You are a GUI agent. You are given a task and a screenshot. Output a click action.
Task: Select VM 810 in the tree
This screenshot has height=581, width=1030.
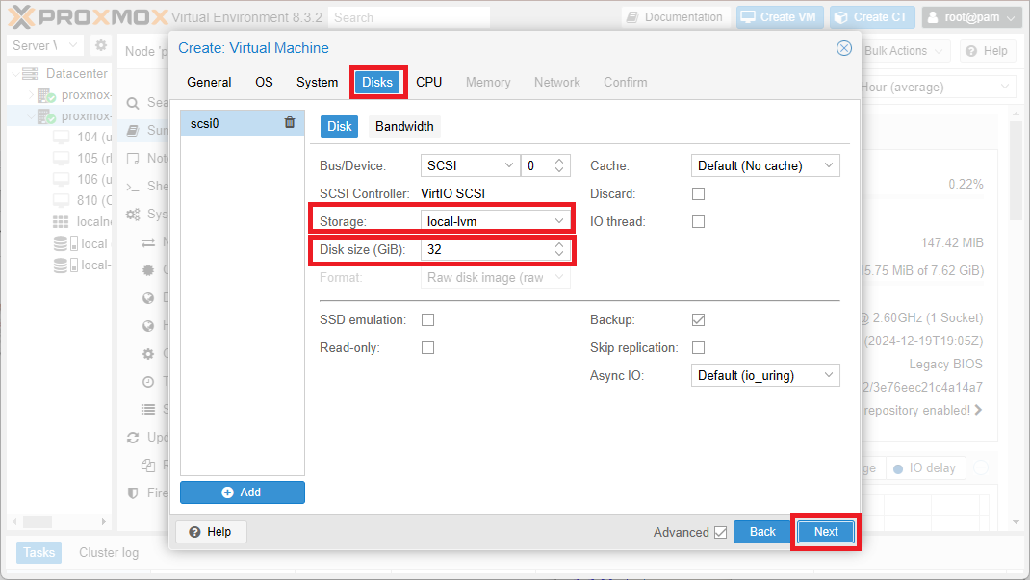(x=94, y=200)
